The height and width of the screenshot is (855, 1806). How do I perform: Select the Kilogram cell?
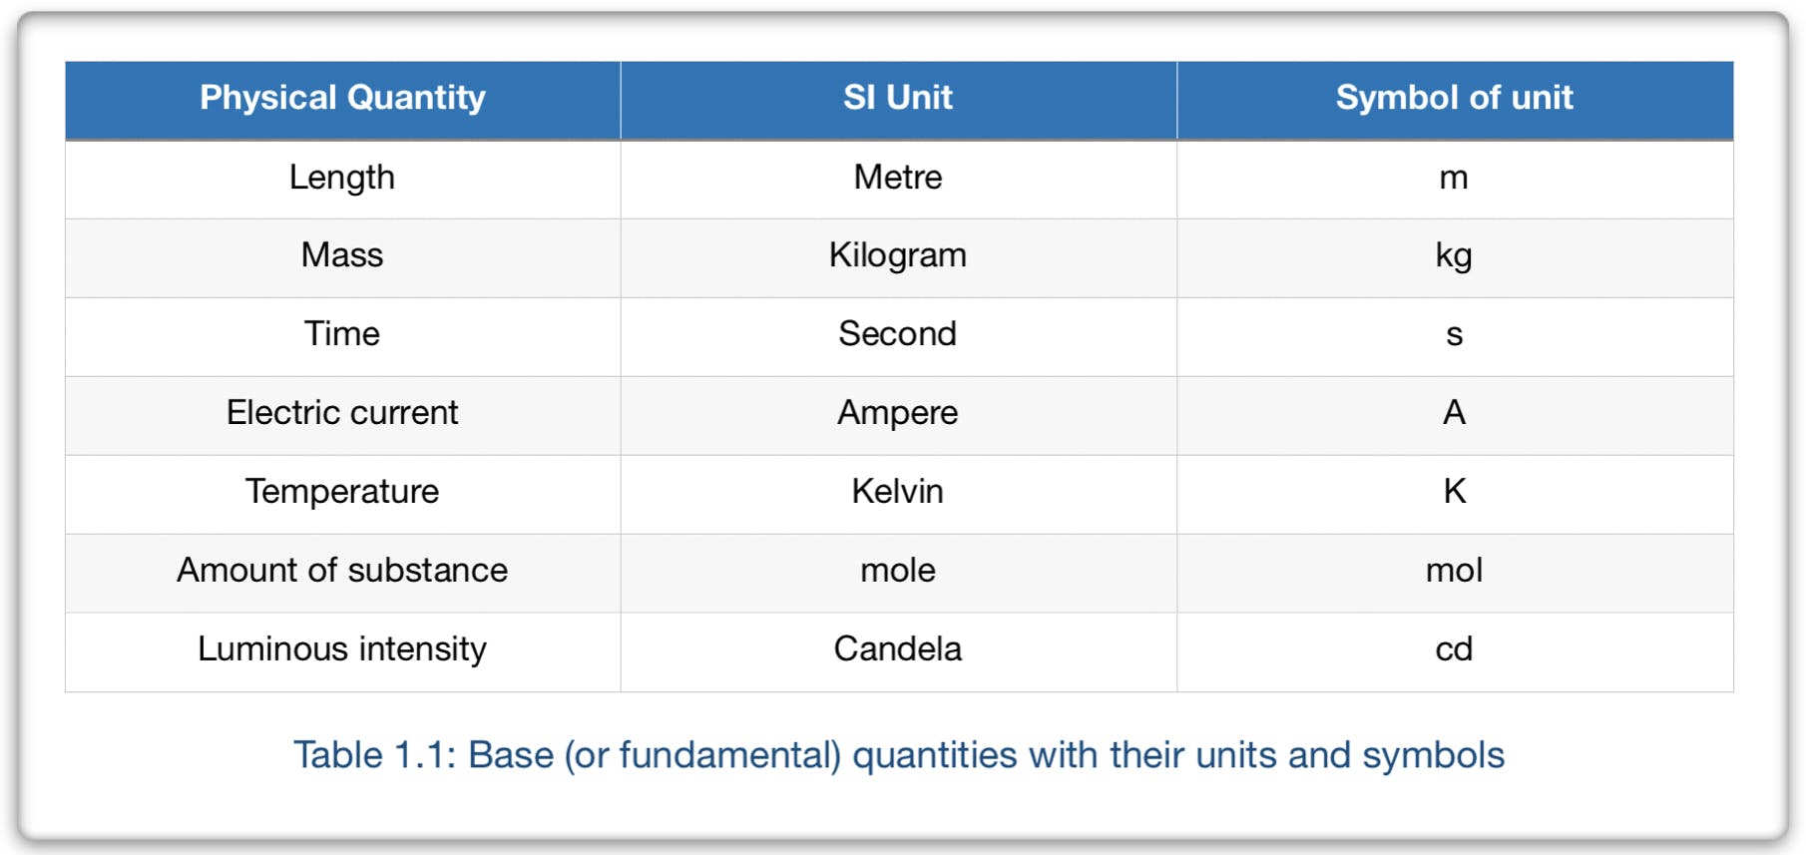898,255
